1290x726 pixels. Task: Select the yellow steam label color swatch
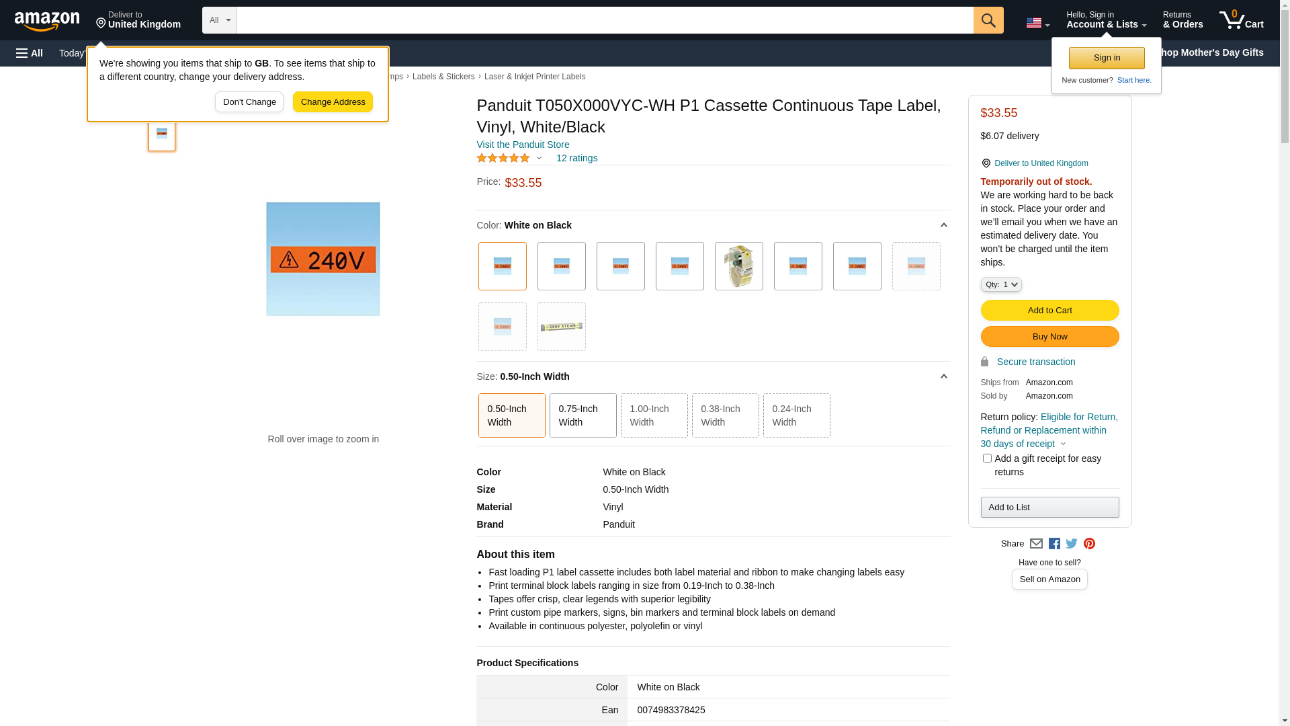561,327
